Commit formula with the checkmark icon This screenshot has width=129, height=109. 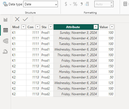point(25,19)
